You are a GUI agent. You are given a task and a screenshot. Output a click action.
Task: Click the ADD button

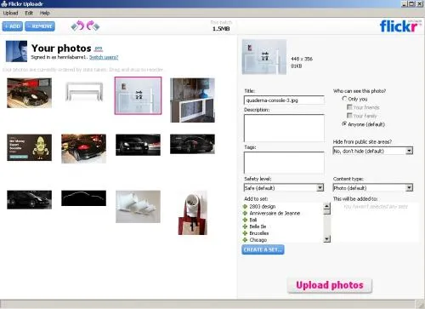click(13, 26)
